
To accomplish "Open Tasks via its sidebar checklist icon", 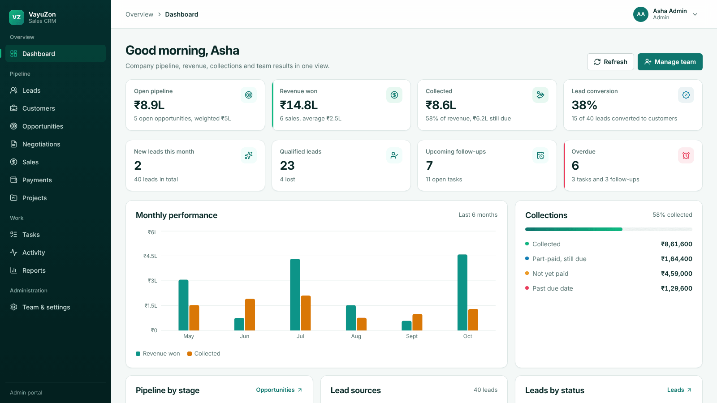I will pyautogui.click(x=14, y=235).
